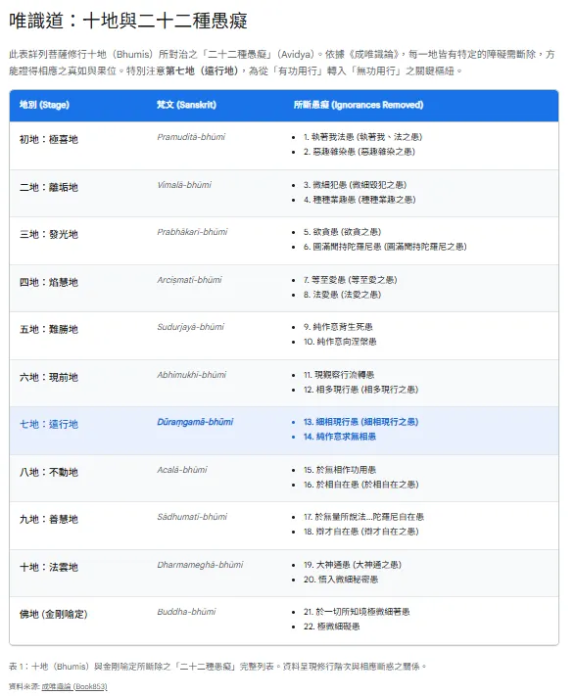
Task: Select the Sanskrit term Arciṣmatī-bhūmi
Action: click(x=189, y=280)
